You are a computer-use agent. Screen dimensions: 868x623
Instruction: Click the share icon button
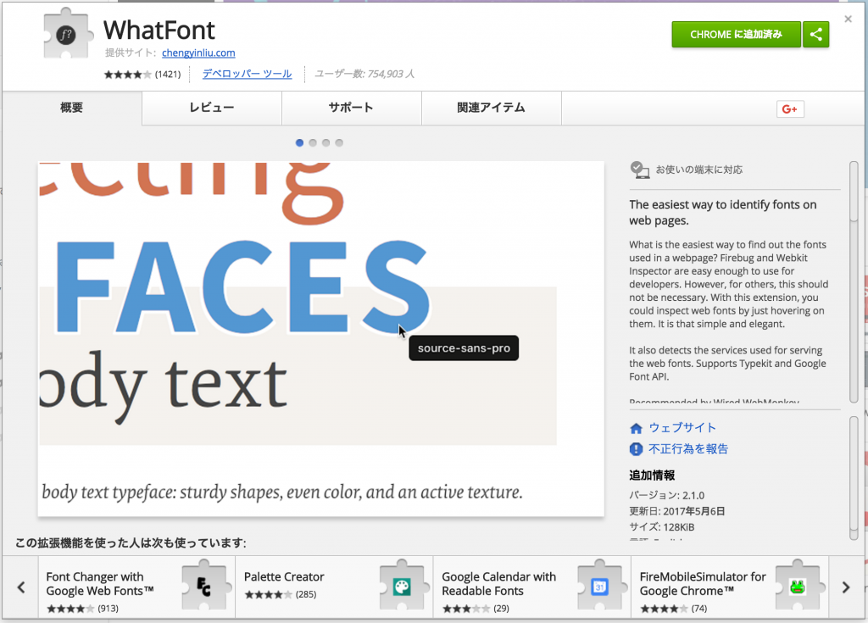point(816,35)
